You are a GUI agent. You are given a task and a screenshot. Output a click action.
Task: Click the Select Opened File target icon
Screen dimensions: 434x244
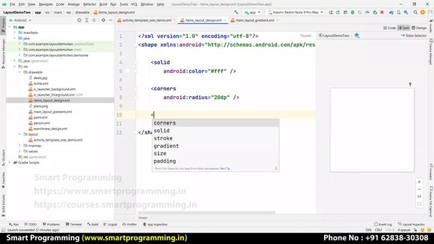click(79, 20)
